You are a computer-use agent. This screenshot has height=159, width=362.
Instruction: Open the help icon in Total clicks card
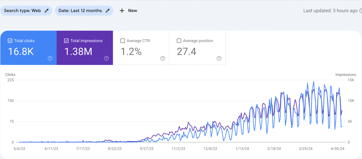[x=50, y=58]
